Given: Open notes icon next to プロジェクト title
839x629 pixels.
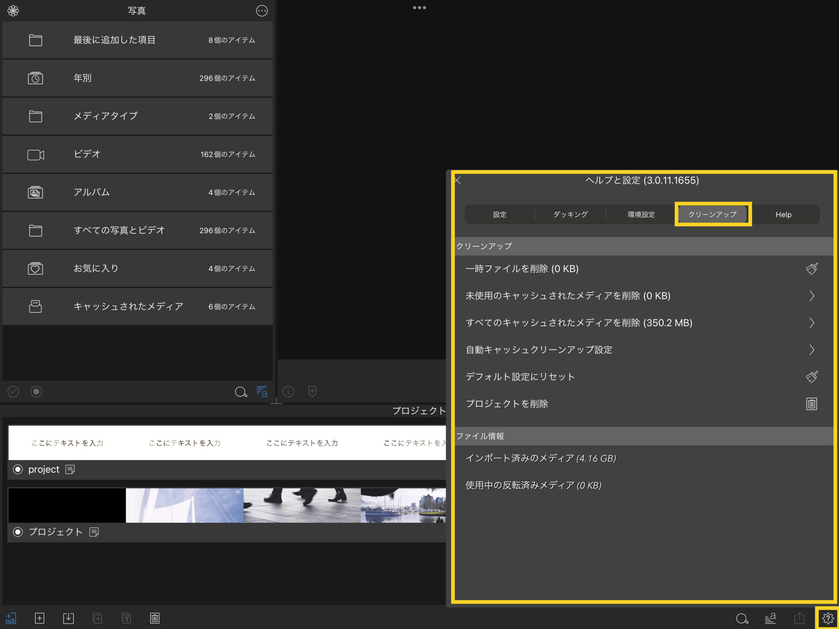Looking at the screenshot, I should [94, 532].
